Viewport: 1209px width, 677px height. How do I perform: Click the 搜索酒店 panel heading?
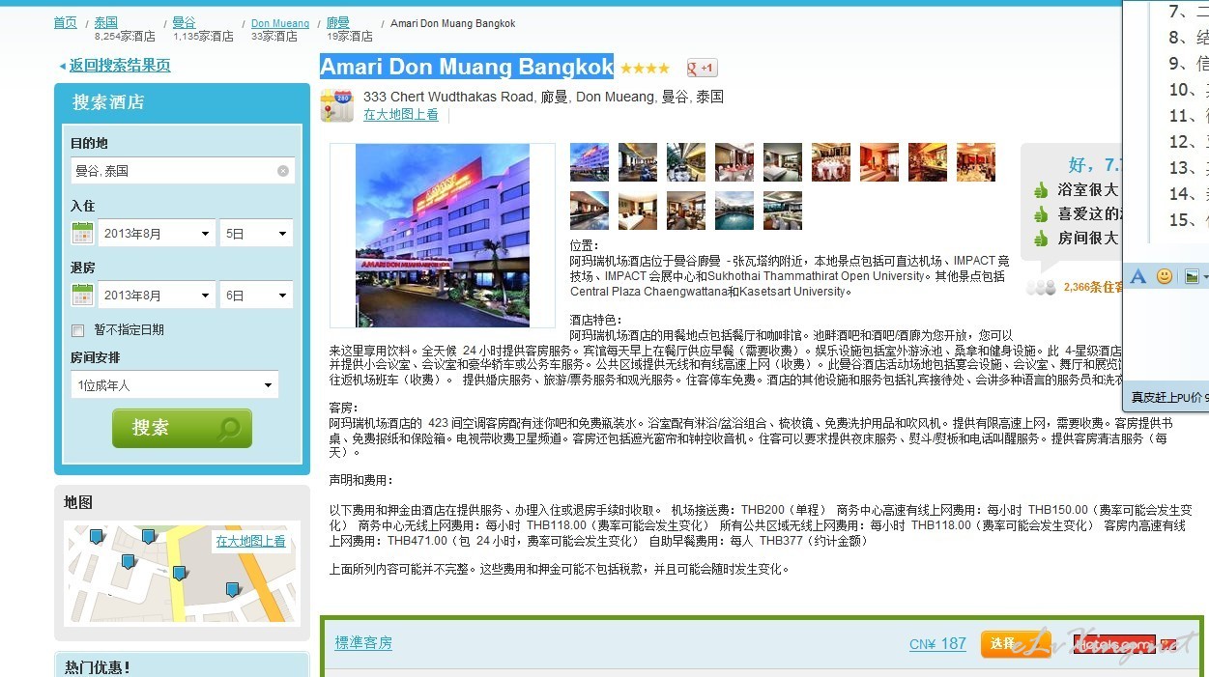(x=108, y=102)
